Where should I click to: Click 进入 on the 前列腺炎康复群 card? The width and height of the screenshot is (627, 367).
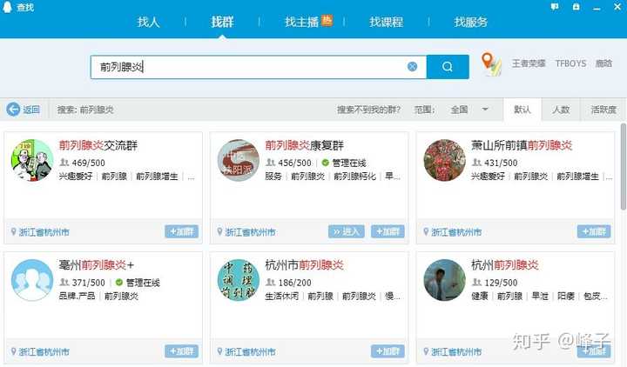(x=347, y=231)
